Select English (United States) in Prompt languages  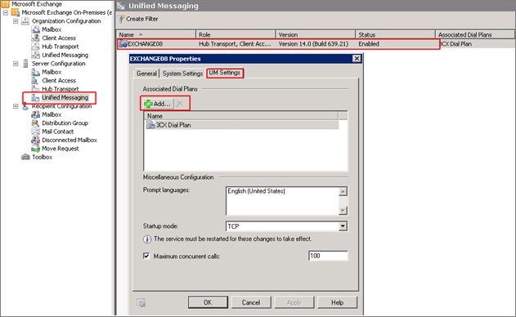click(256, 191)
